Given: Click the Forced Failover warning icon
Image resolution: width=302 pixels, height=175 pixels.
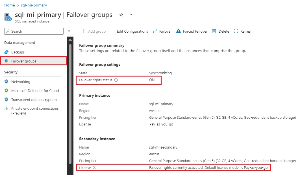Looking at the screenshot, I should tap(179, 31).
